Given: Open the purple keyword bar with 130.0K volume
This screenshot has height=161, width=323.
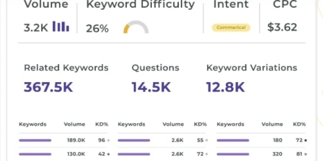Looking at the screenshot, I should click(x=35, y=154).
